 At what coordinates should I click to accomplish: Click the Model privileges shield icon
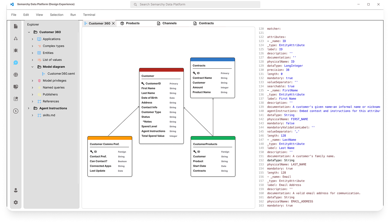point(39,81)
